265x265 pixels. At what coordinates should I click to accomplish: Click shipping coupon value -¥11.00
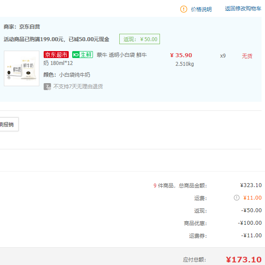(251, 236)
